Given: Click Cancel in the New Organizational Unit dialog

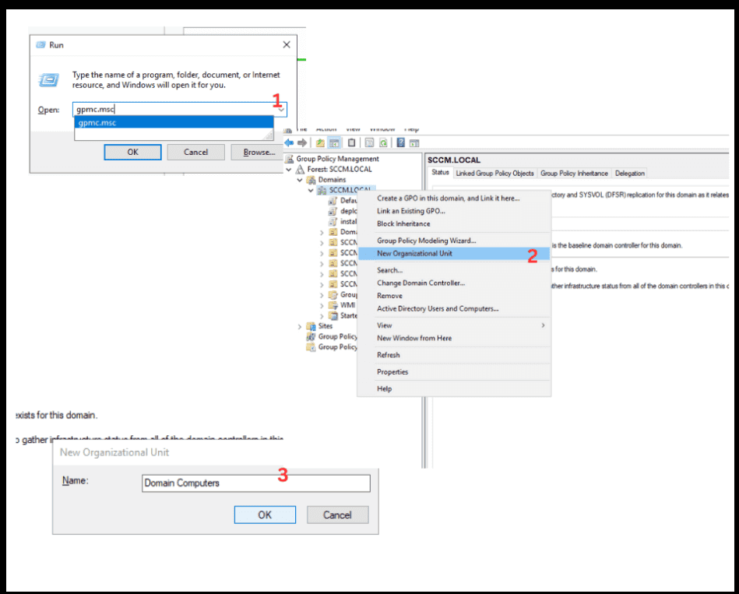Looking at the screenshot, I should click(337, 515).
